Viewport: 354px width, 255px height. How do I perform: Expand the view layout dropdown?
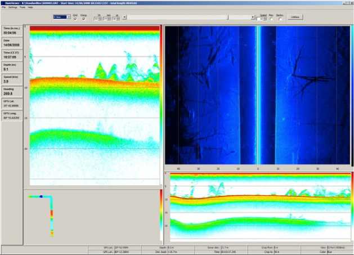(68, 17)
